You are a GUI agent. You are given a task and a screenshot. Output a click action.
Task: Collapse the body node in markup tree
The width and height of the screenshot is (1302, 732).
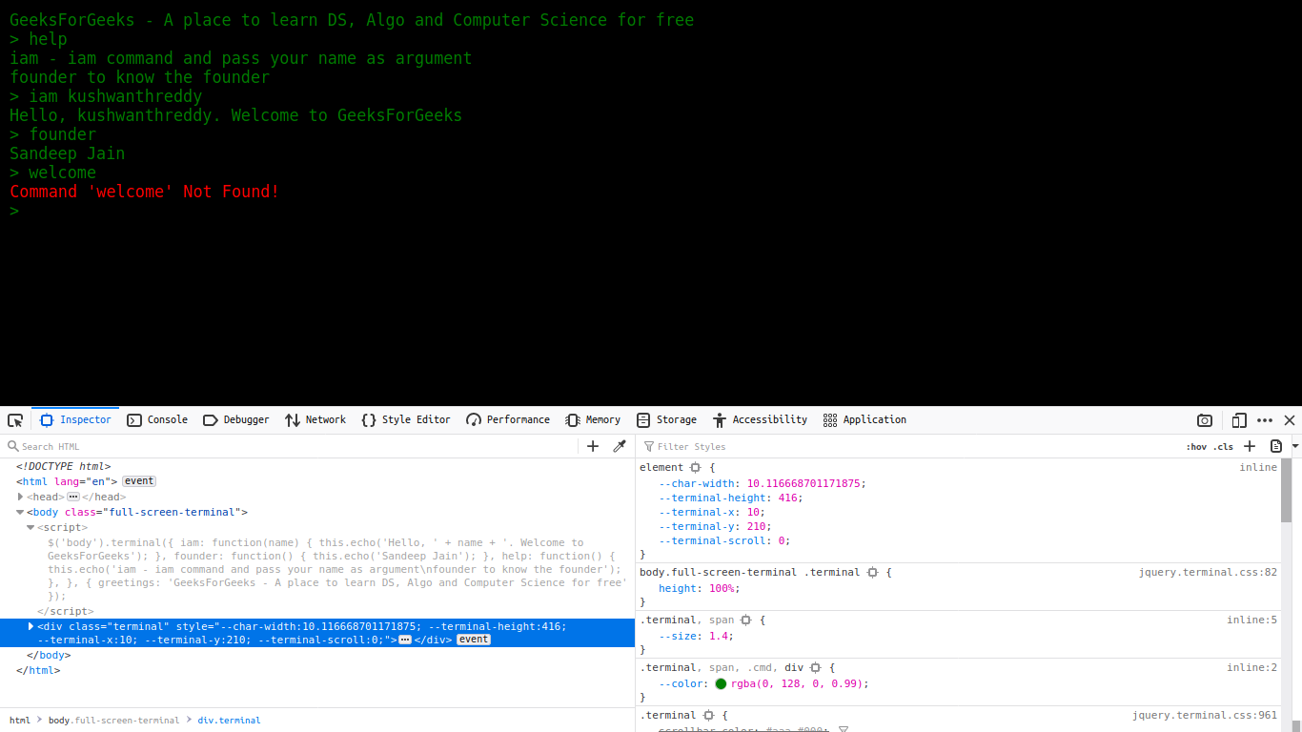20,512
